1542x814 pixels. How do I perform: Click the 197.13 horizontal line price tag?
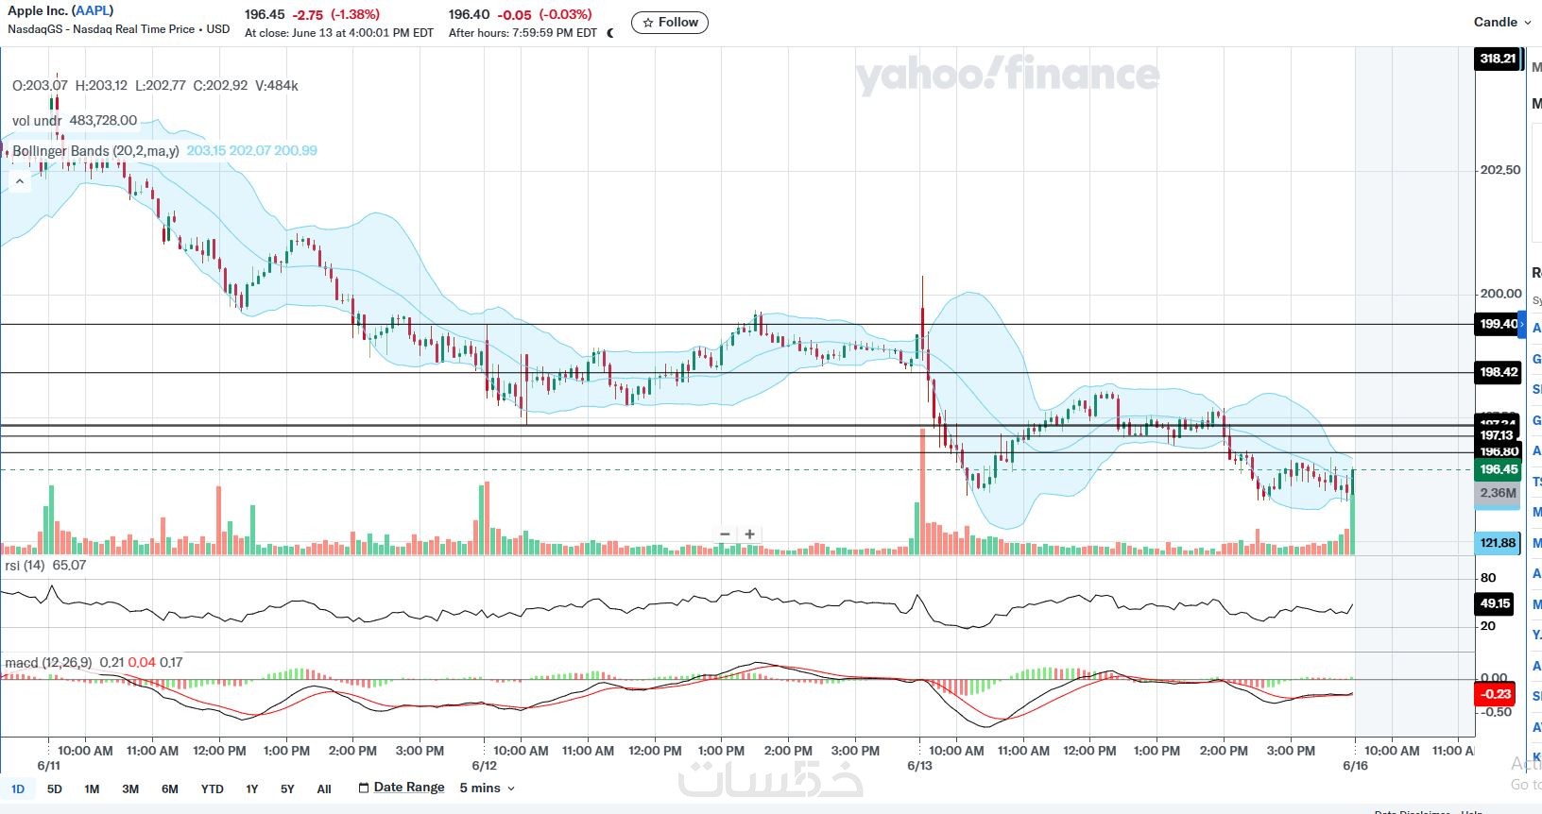(1498, 435)
